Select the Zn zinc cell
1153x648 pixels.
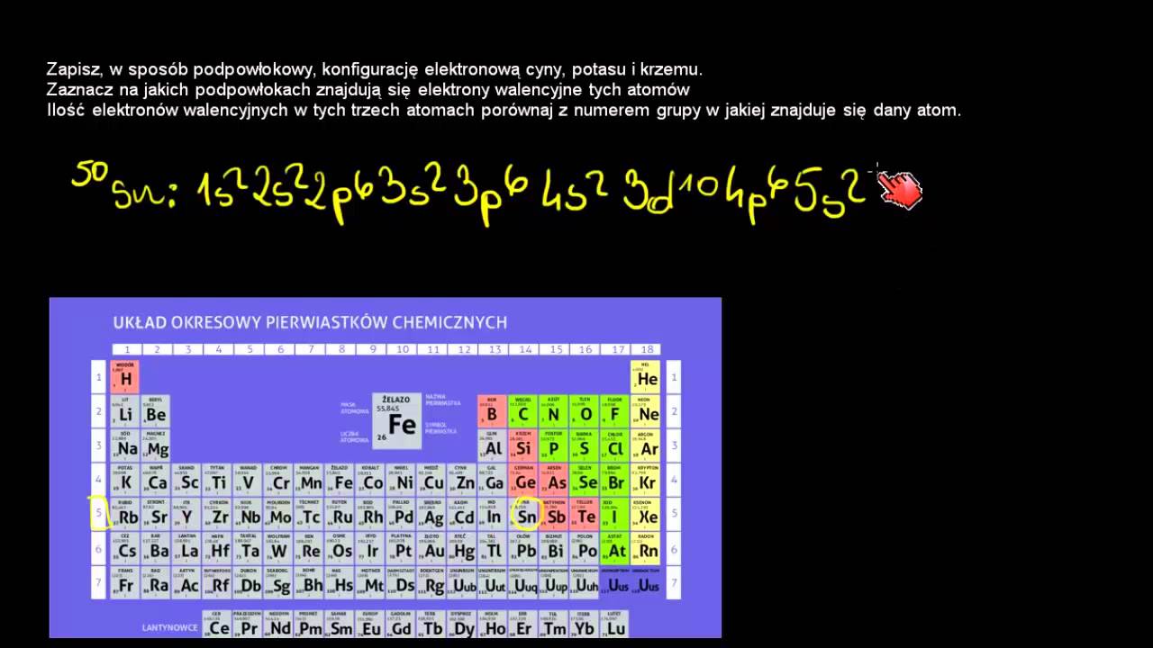pyautogui.click(x=463, y=480)
